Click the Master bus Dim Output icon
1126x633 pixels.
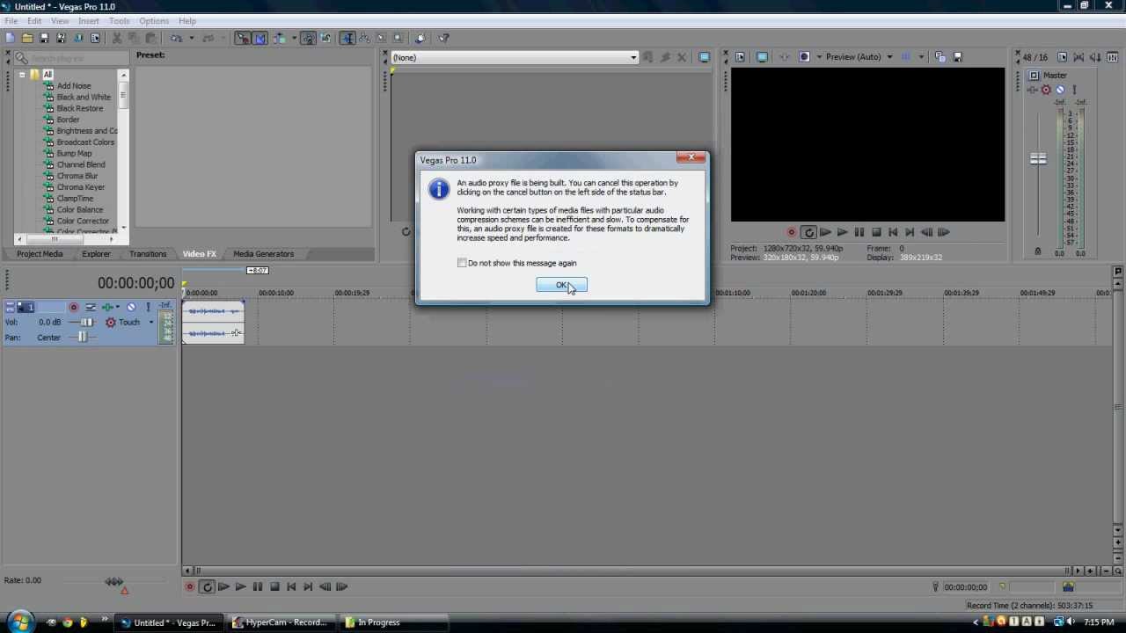pos(1096,57)
